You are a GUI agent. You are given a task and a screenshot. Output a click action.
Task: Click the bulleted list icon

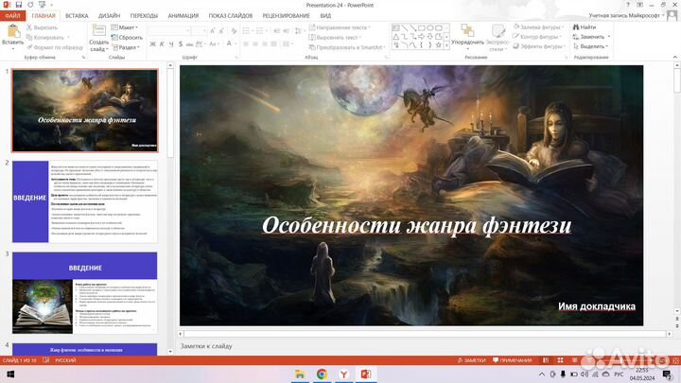(246, 31)
